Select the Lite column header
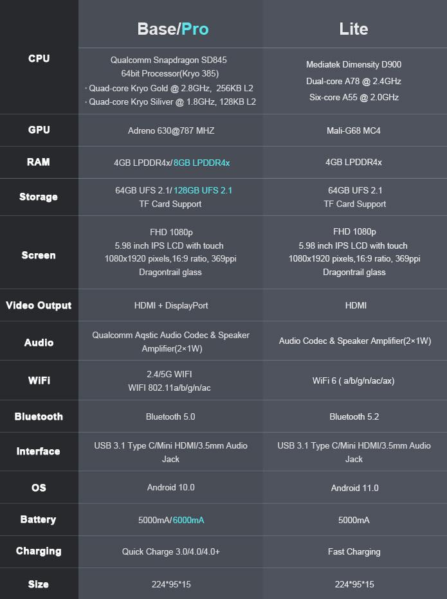The width and height of the screenshot is (447, 599). coord(354,29)
